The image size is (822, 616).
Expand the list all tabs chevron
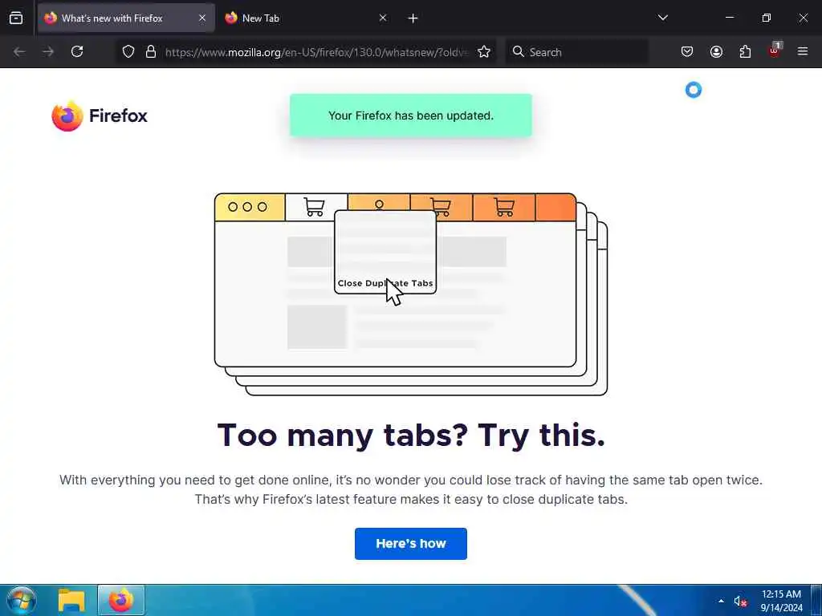[662, 18]
